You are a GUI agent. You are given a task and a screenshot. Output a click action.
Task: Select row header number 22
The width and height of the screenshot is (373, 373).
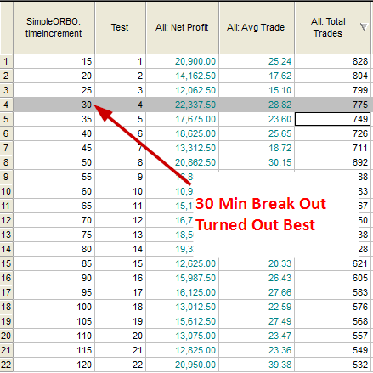point(6,365)
